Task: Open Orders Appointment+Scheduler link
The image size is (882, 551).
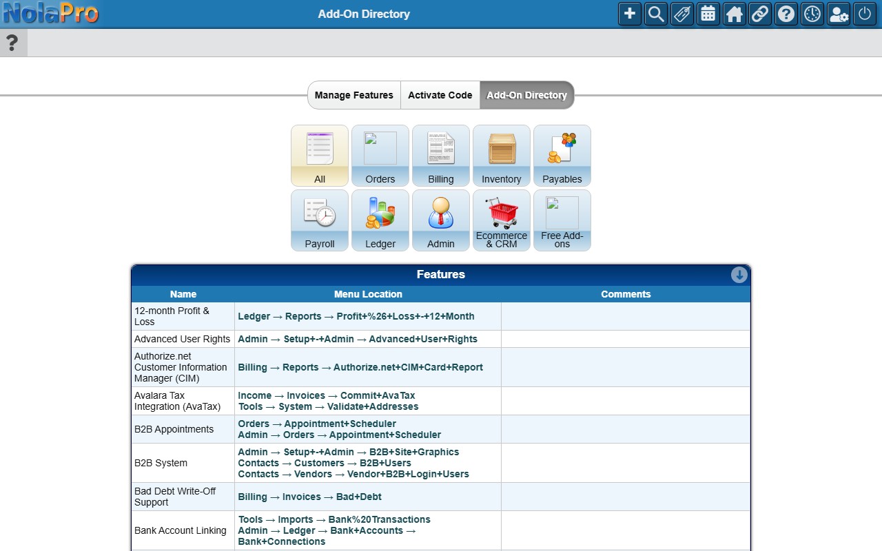Action: 317,424
